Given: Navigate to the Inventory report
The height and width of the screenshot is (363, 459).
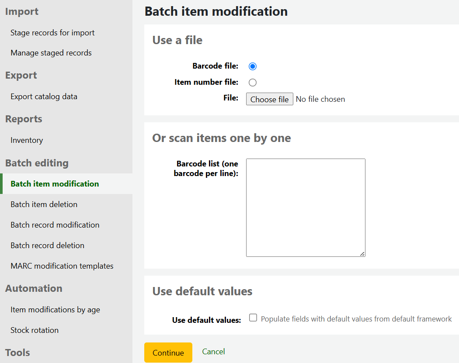Looking at the screenshot, I should click(x=27, y=140).
